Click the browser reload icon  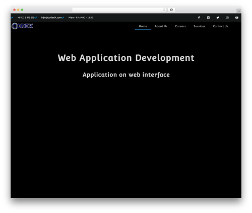(x=164, y=10)
